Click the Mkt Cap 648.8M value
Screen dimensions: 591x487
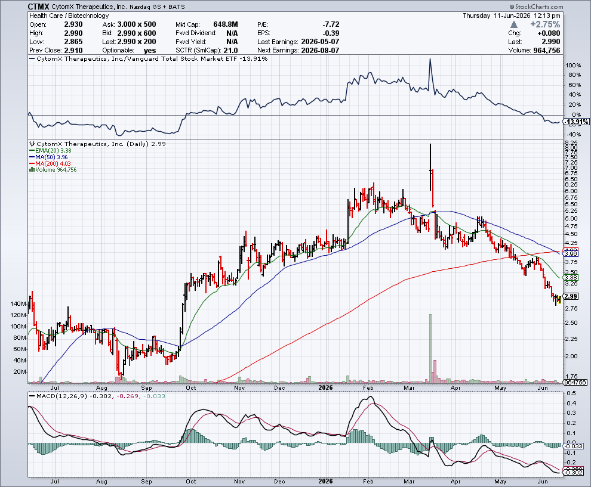point(226,24)
